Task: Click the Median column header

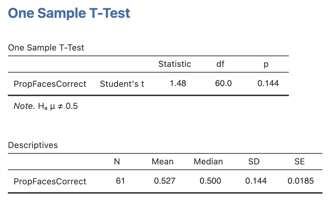Action: 208,162
